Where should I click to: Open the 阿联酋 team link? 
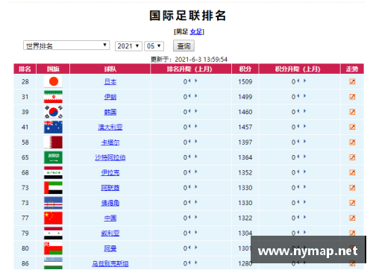click(110, 188)
